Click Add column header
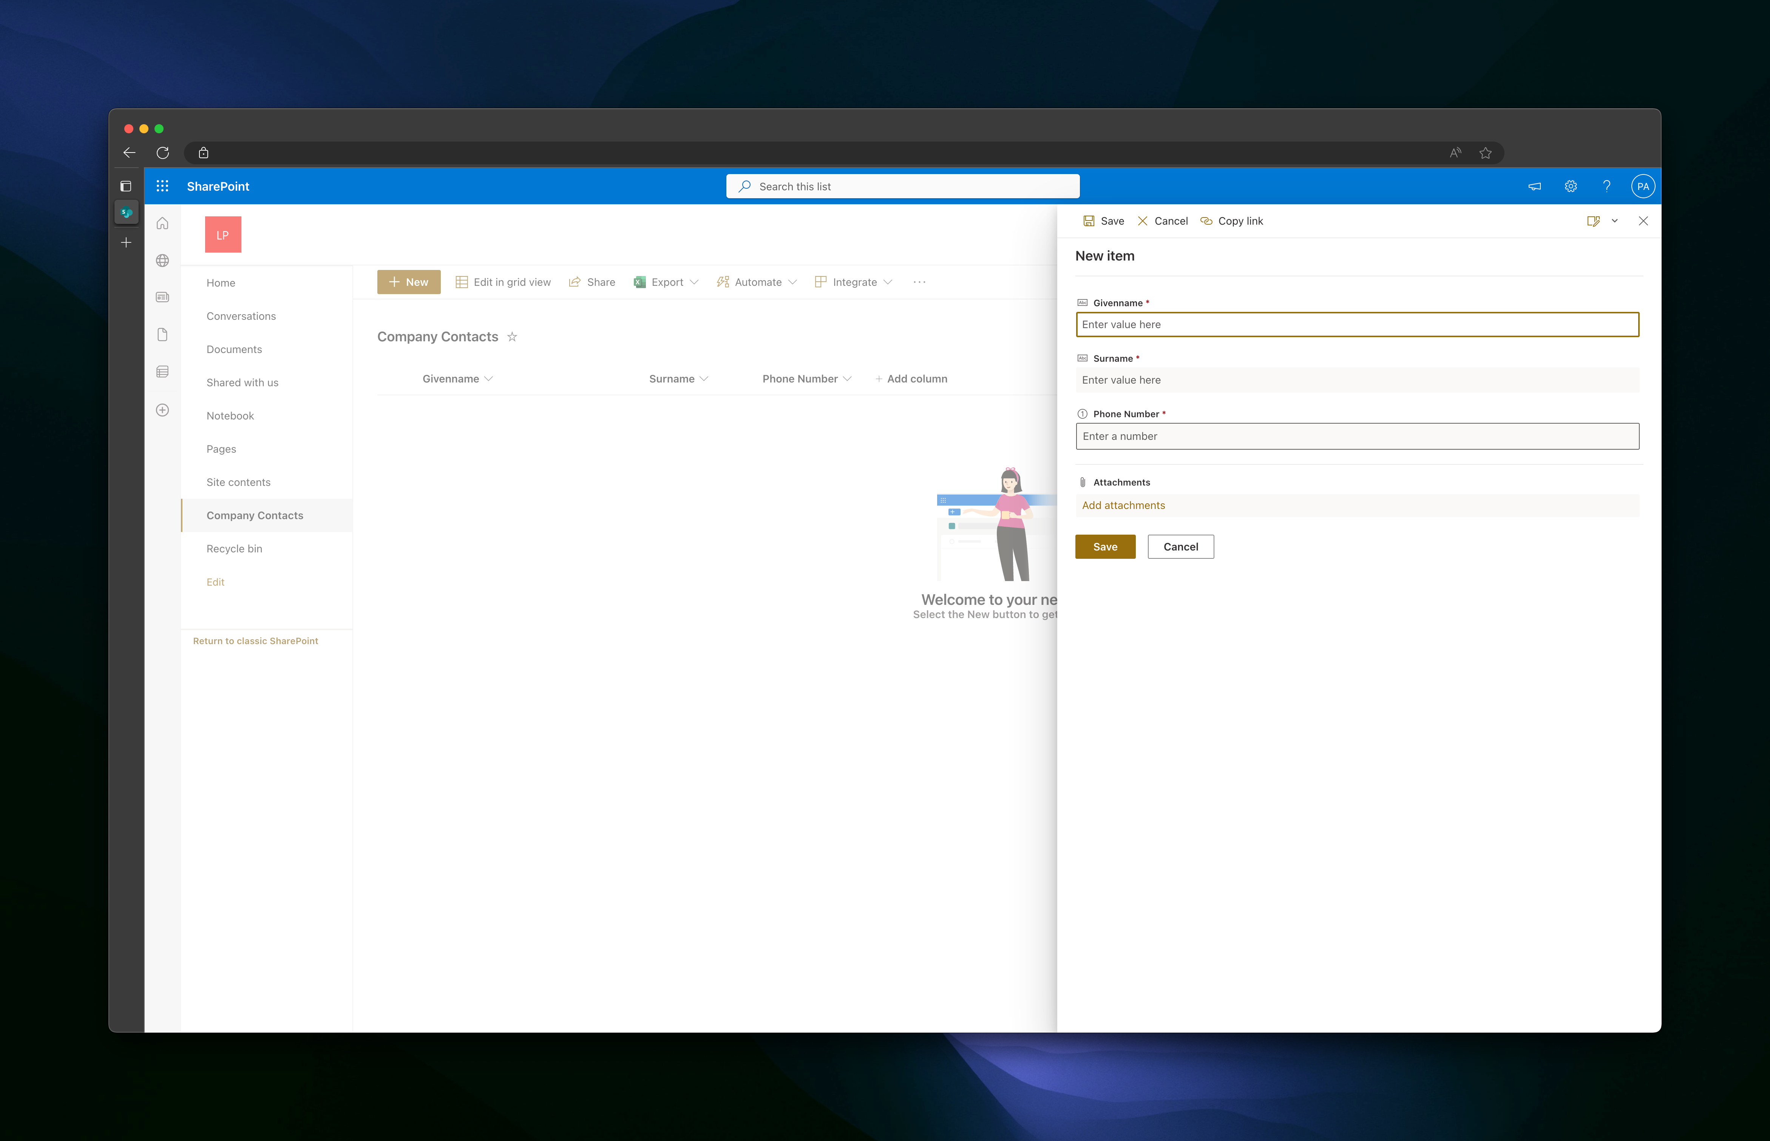Screen dimensions: 1770x1141 pyautogui.click(x=911, y=379)
